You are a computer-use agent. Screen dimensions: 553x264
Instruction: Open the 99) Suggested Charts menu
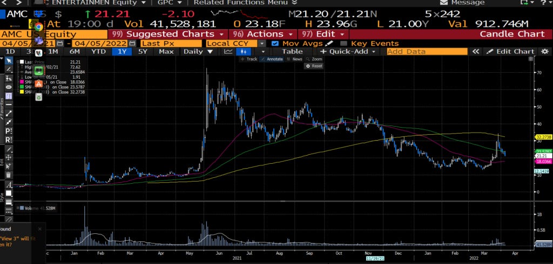[167, 34]
